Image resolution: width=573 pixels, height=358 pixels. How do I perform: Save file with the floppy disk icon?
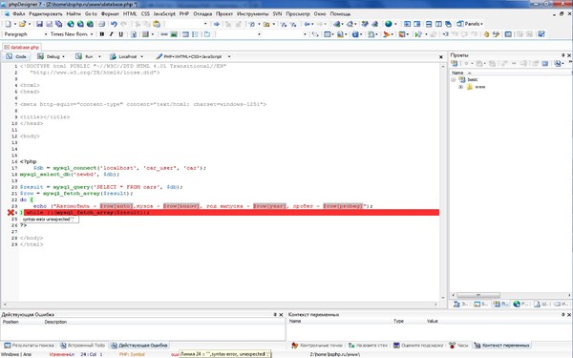[x=39, y=24]
